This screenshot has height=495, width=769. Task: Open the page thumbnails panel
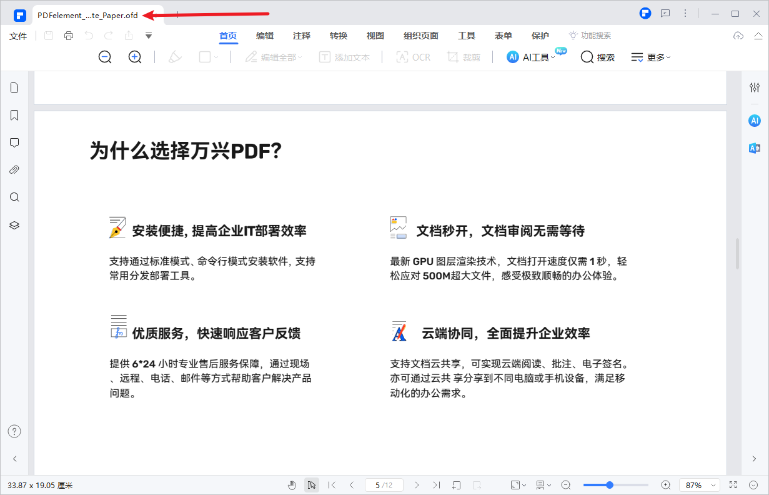pos(14,87)
